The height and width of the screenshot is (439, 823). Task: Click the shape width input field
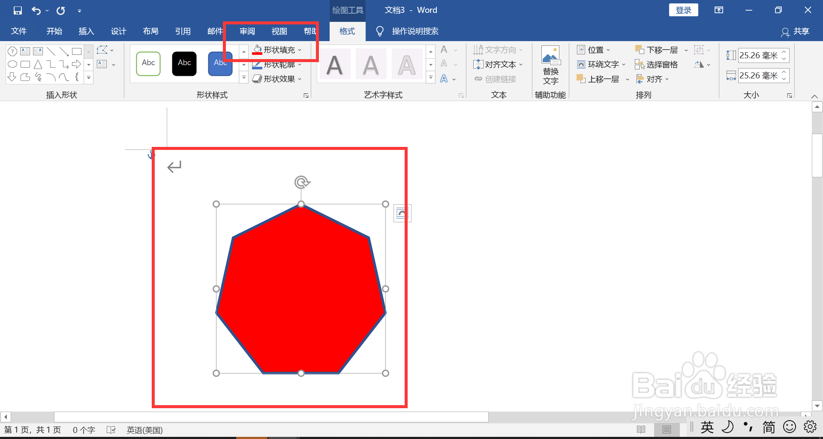[x=759, y=76]
